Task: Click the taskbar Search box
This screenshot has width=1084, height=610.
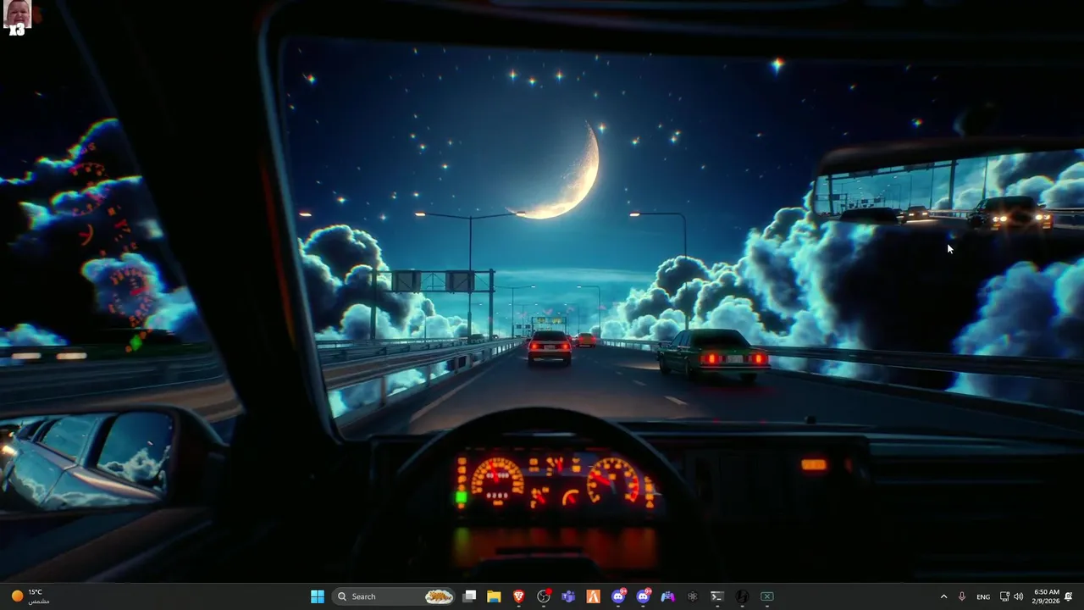Action: coord(395,596)
